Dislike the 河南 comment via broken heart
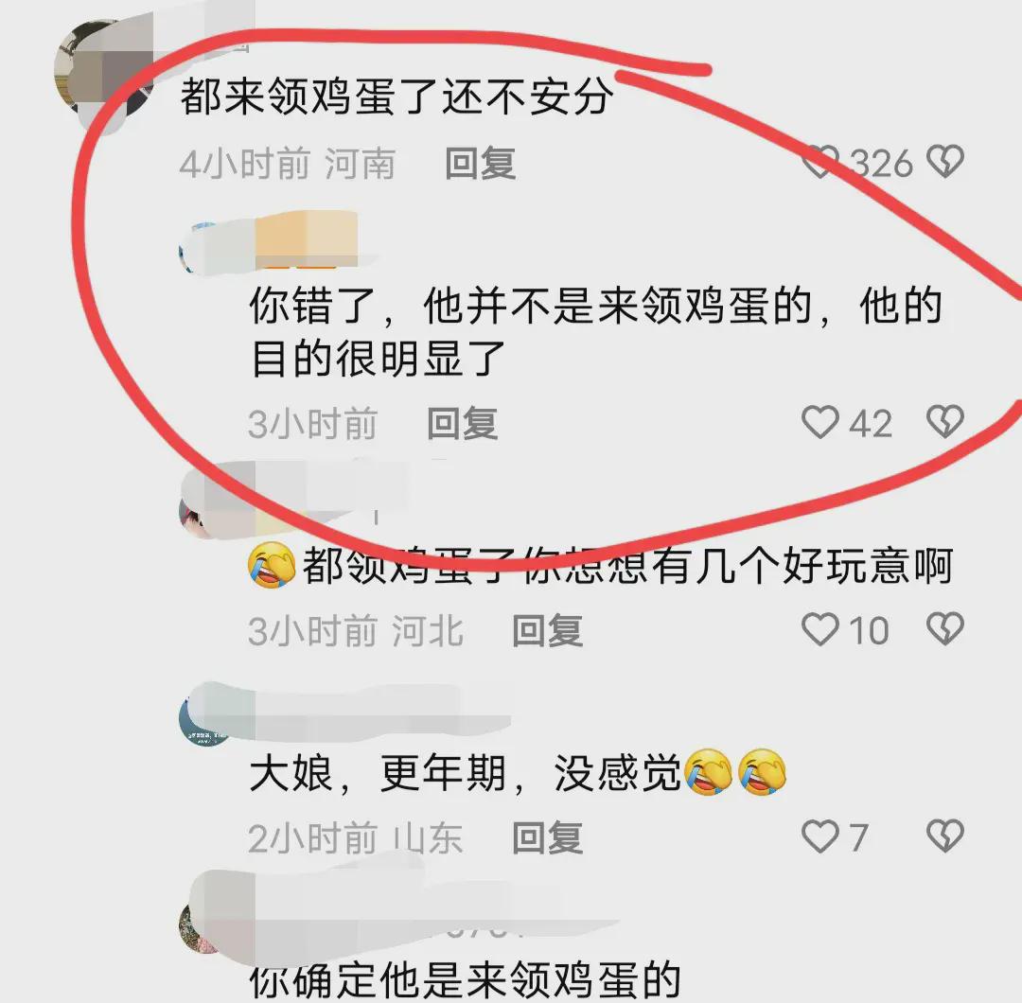This screenshot has height=1003, width=1022. (945, 162)
